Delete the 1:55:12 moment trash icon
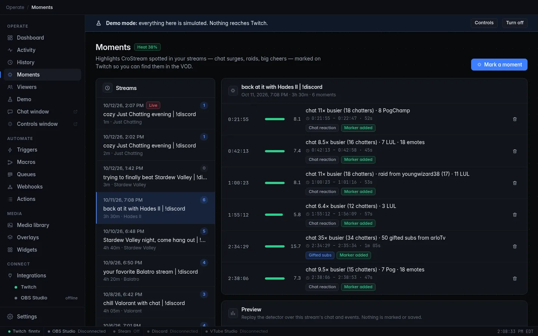 click(x=515, y=215)
